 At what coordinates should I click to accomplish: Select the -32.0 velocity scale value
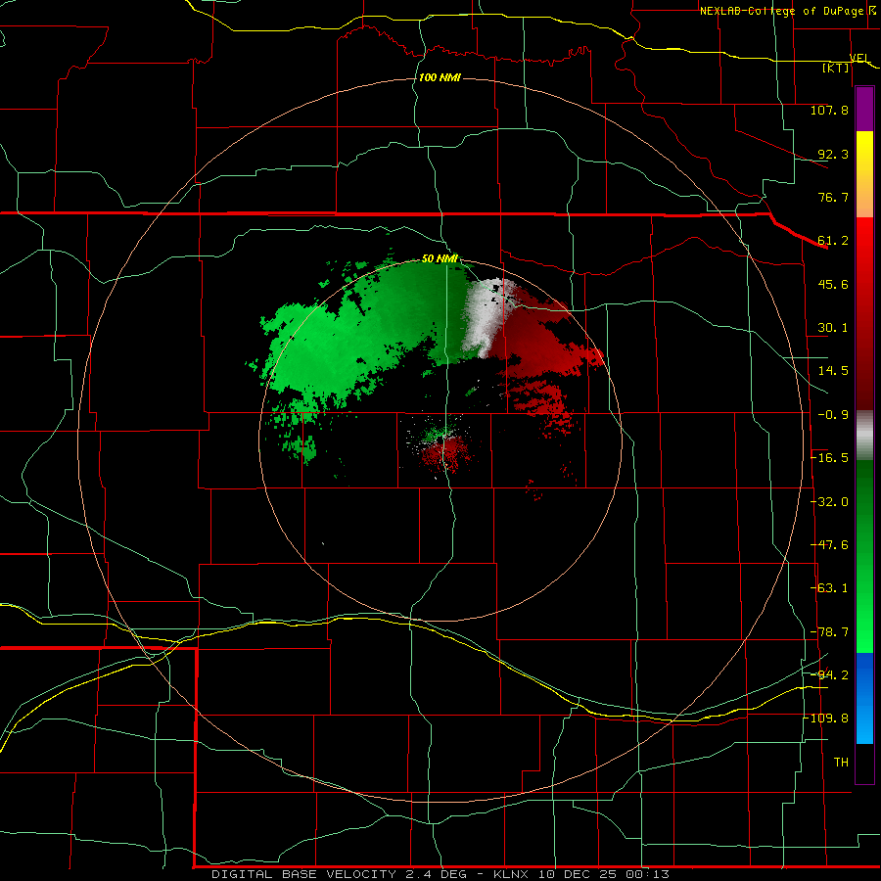tap(830, 502)
